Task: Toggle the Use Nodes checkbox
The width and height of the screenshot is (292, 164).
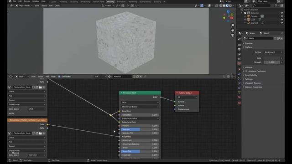Action: point(59,77)
